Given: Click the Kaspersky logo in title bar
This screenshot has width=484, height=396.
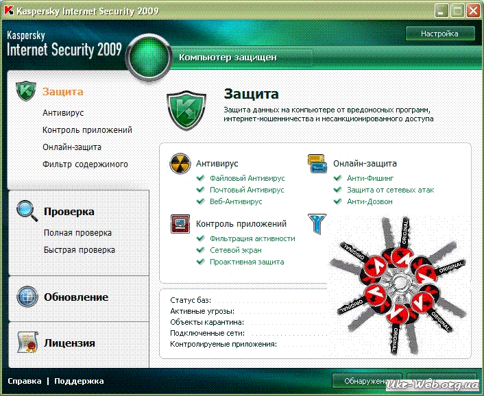Looking at the screenshot, I should point(9,11).
